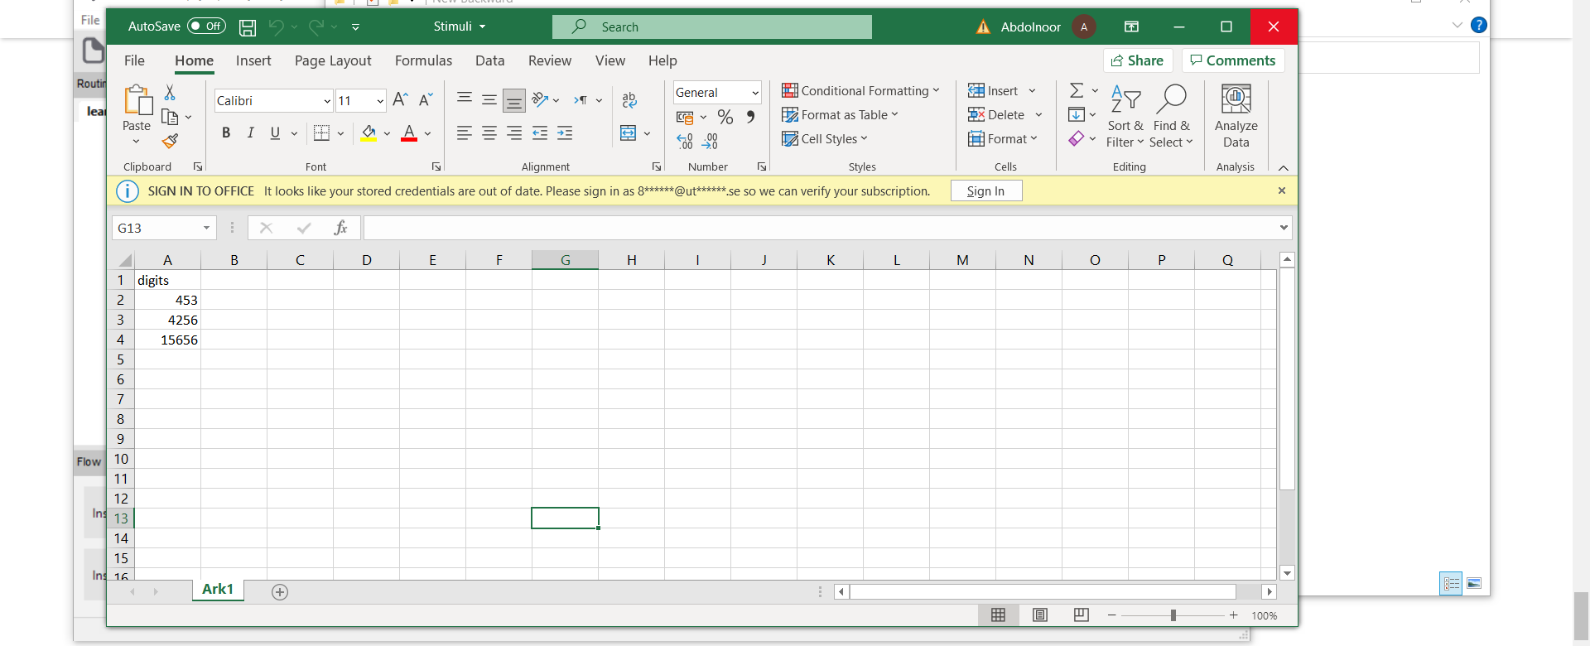
Task: Select the Ark1 sheet tab
Action: point(218,590)
